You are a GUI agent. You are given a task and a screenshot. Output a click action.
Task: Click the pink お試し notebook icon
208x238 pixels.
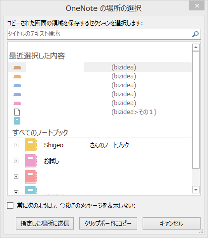click(x=31, y=161)
